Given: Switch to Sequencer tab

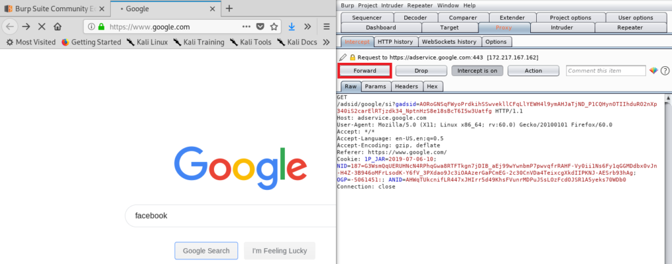Looking at the screenshot, I should (366, 18).
